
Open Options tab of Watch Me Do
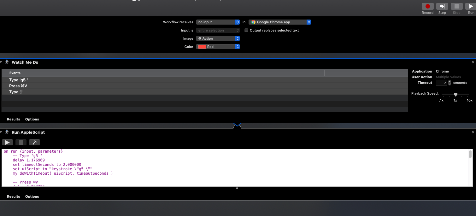click(x=32, y=119)
